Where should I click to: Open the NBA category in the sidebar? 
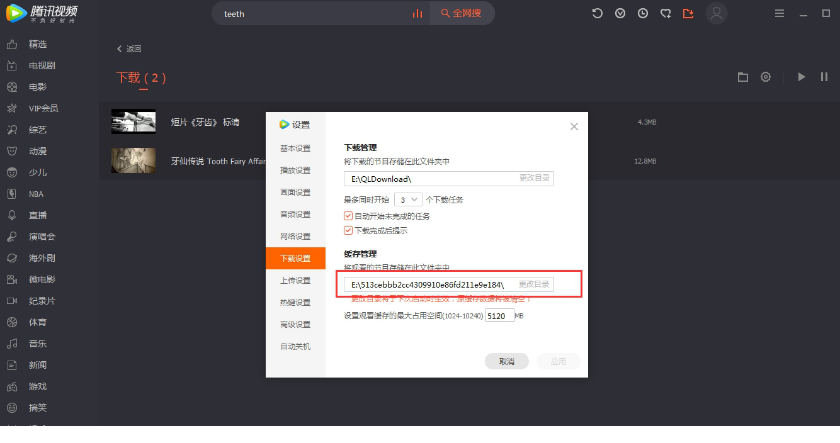36,194
